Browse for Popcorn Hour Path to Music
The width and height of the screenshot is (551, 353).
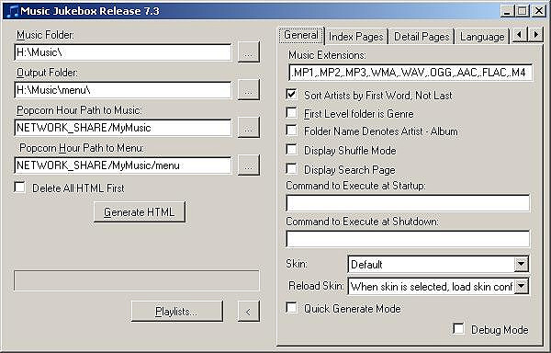[249, 127]
